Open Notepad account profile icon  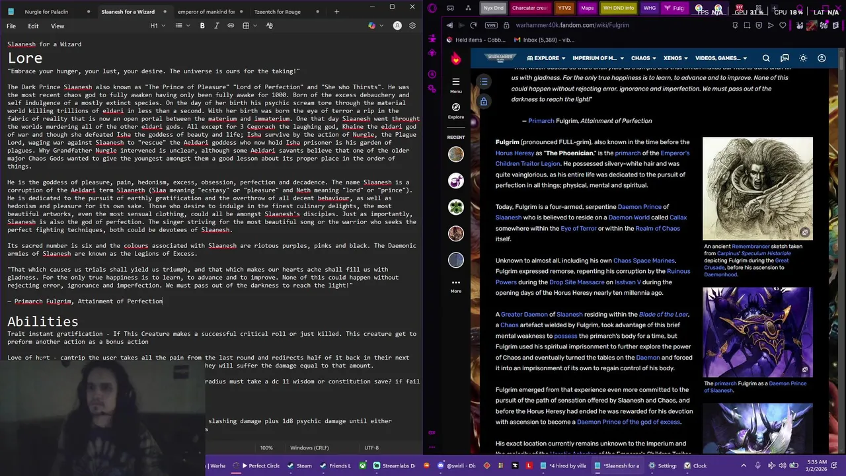[397, 26]
